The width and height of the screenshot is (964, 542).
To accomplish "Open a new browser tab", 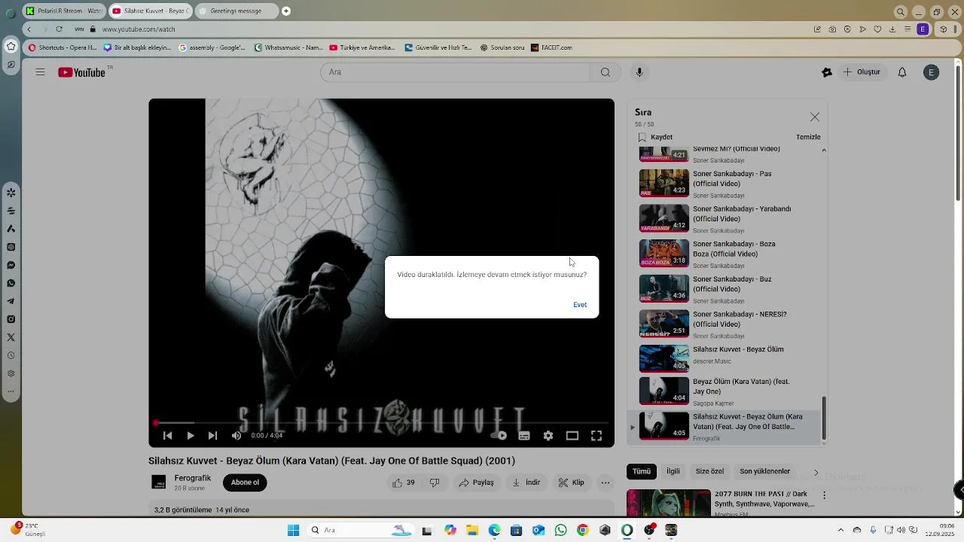I will 286,11.
